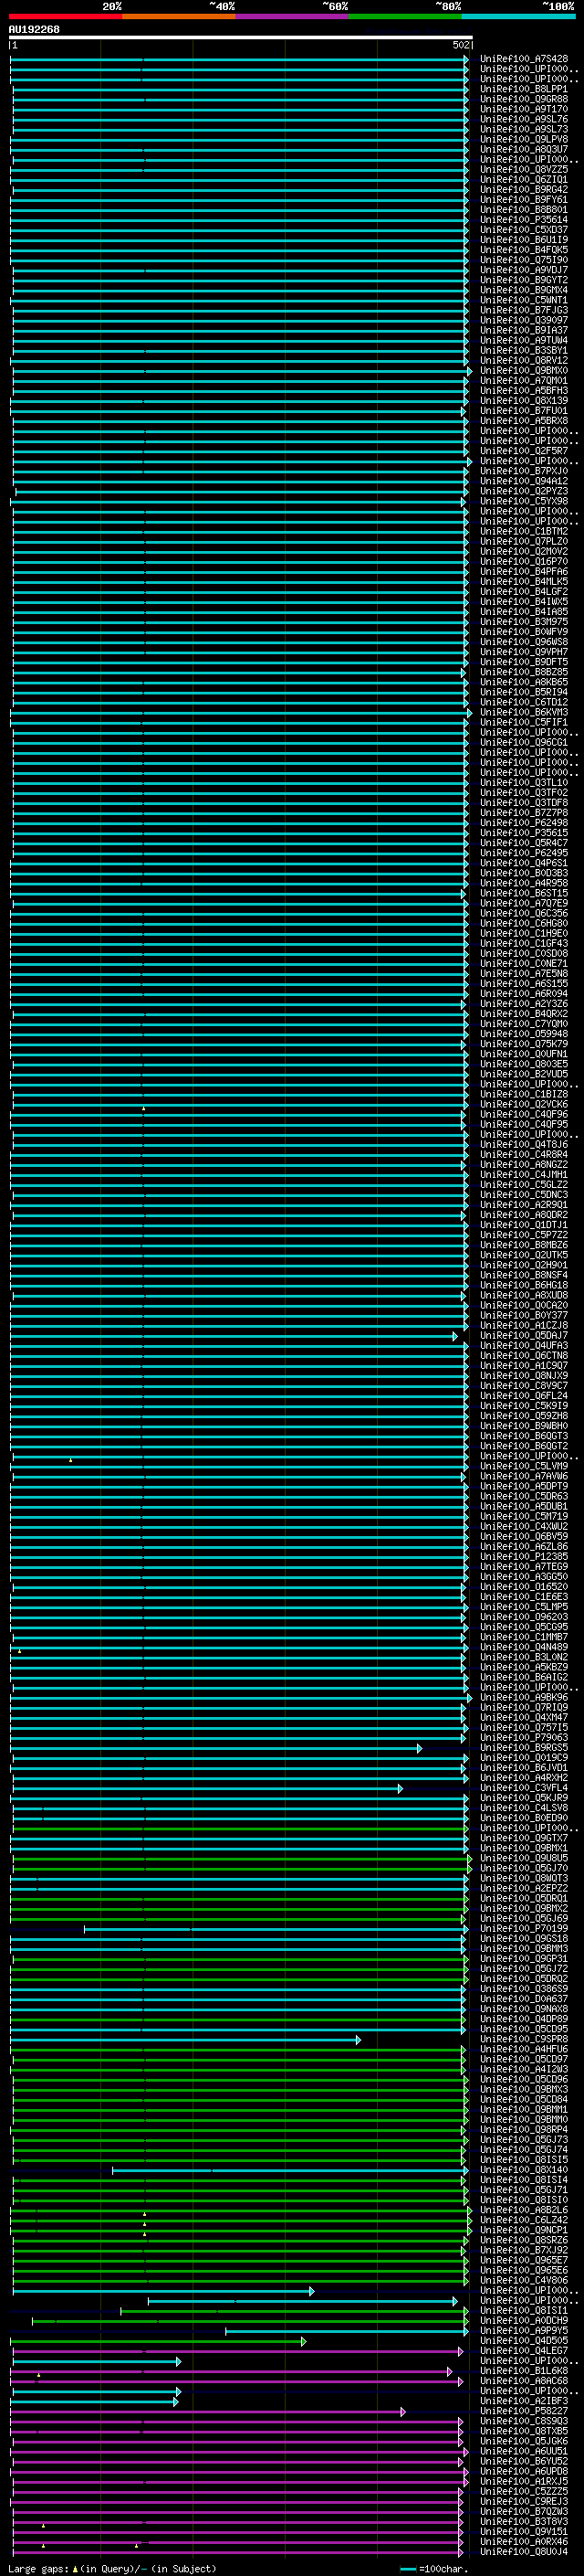The width and height of the screenshot is (584, 2576).
Task: Open hit UniRef100_Q9GR88
Action: pyautogui.click(x=524, y=99)
